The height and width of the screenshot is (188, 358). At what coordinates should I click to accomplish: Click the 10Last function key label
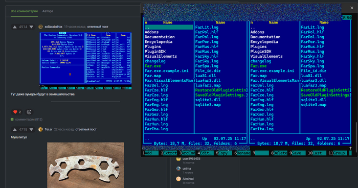point(316,153)
